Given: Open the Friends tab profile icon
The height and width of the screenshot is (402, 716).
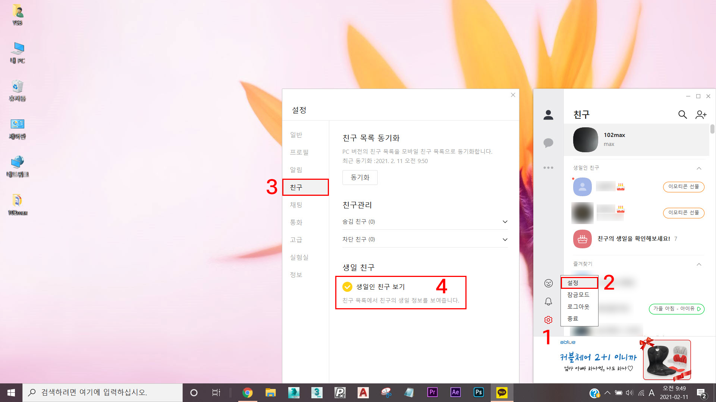Looking at the screenshot, I should point(548,115).
